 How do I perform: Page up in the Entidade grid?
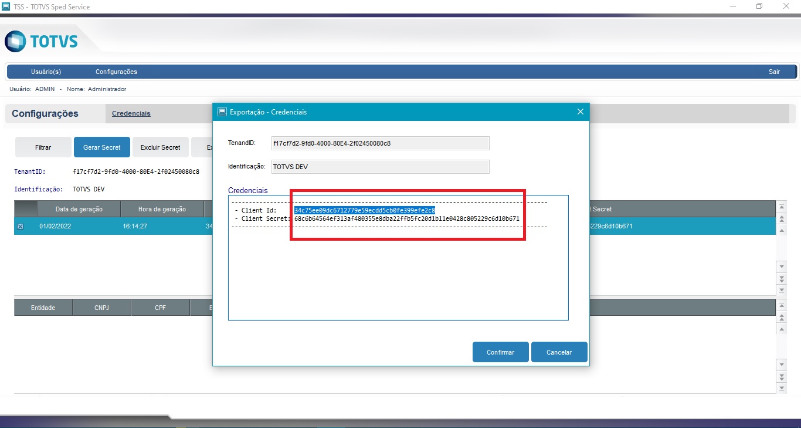tap(781, 317)
